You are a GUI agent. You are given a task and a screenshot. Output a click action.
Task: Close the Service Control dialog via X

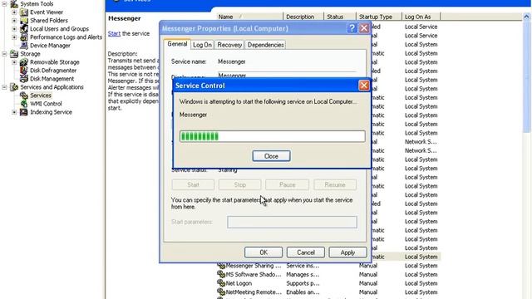click(364, 86)
